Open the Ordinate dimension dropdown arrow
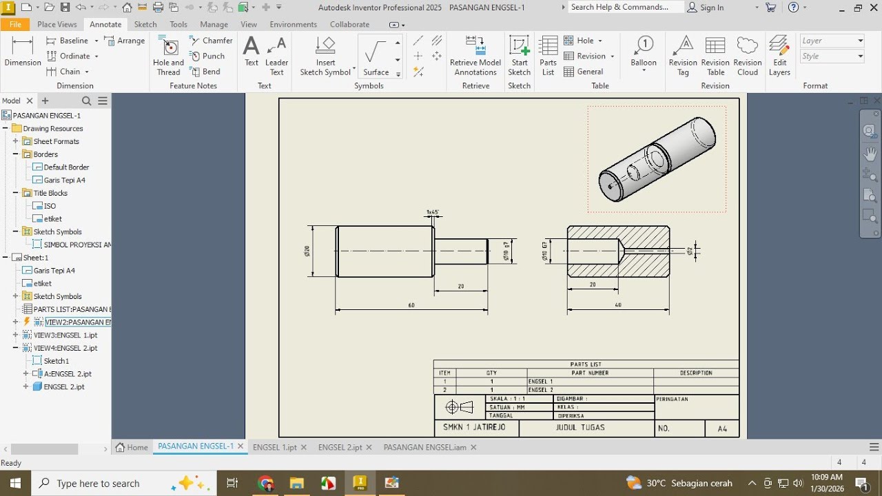 tap(96, 56)
